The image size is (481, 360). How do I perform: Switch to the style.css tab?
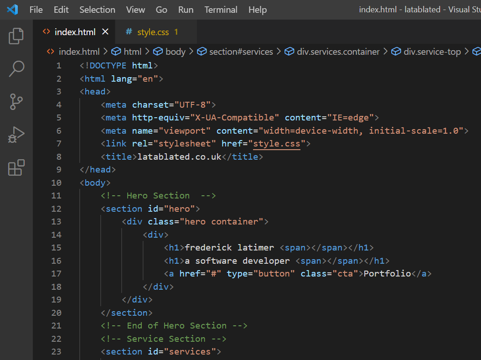tap(153, 32)
